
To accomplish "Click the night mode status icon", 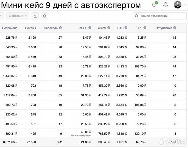I will 155,4.
